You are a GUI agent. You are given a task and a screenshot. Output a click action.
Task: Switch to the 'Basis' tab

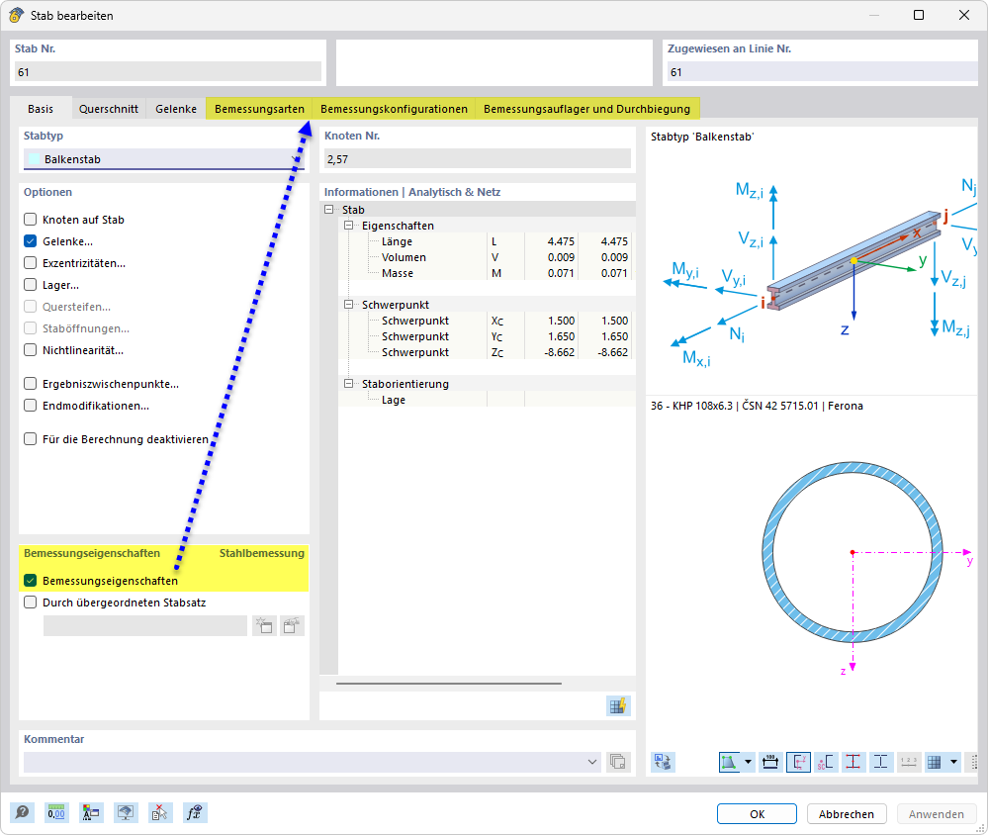tap(41, 109)
